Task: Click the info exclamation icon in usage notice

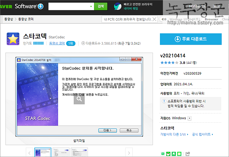Action: [164, 101]
